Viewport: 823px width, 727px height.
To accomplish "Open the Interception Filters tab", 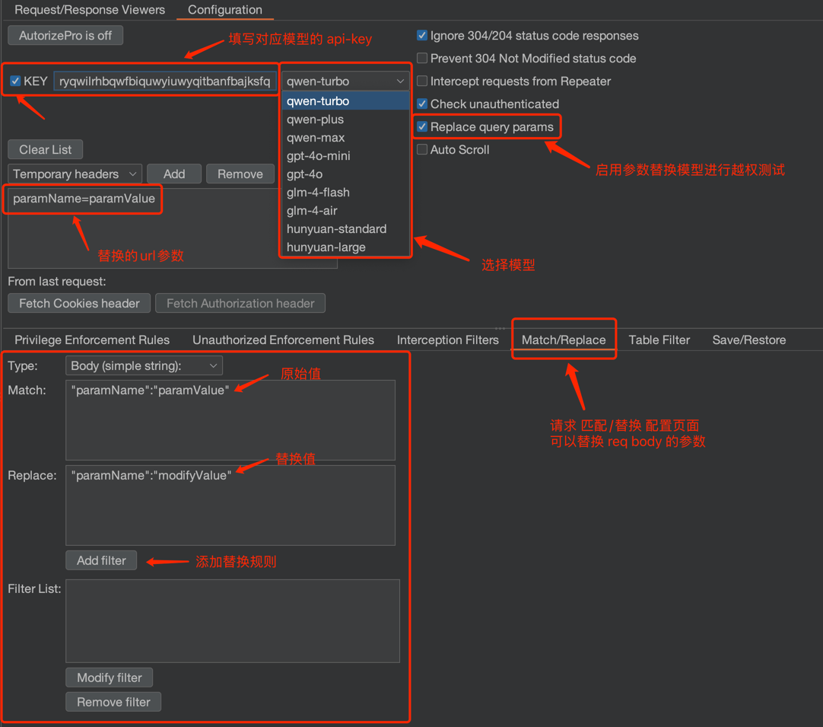I will [447, 340].
